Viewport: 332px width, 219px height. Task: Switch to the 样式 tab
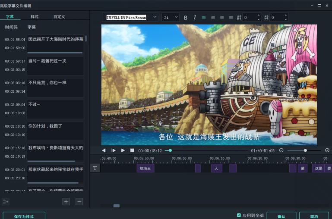click(35, 16)
